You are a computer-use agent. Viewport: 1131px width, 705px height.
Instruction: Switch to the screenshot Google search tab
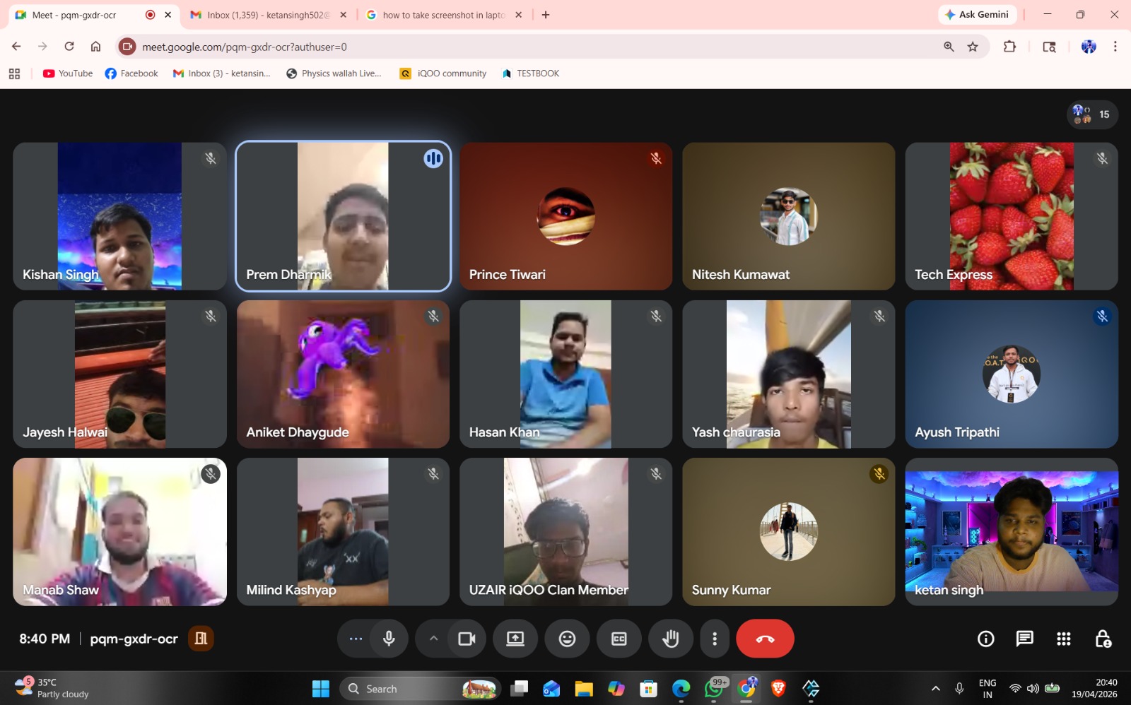[x=443, y=15]
